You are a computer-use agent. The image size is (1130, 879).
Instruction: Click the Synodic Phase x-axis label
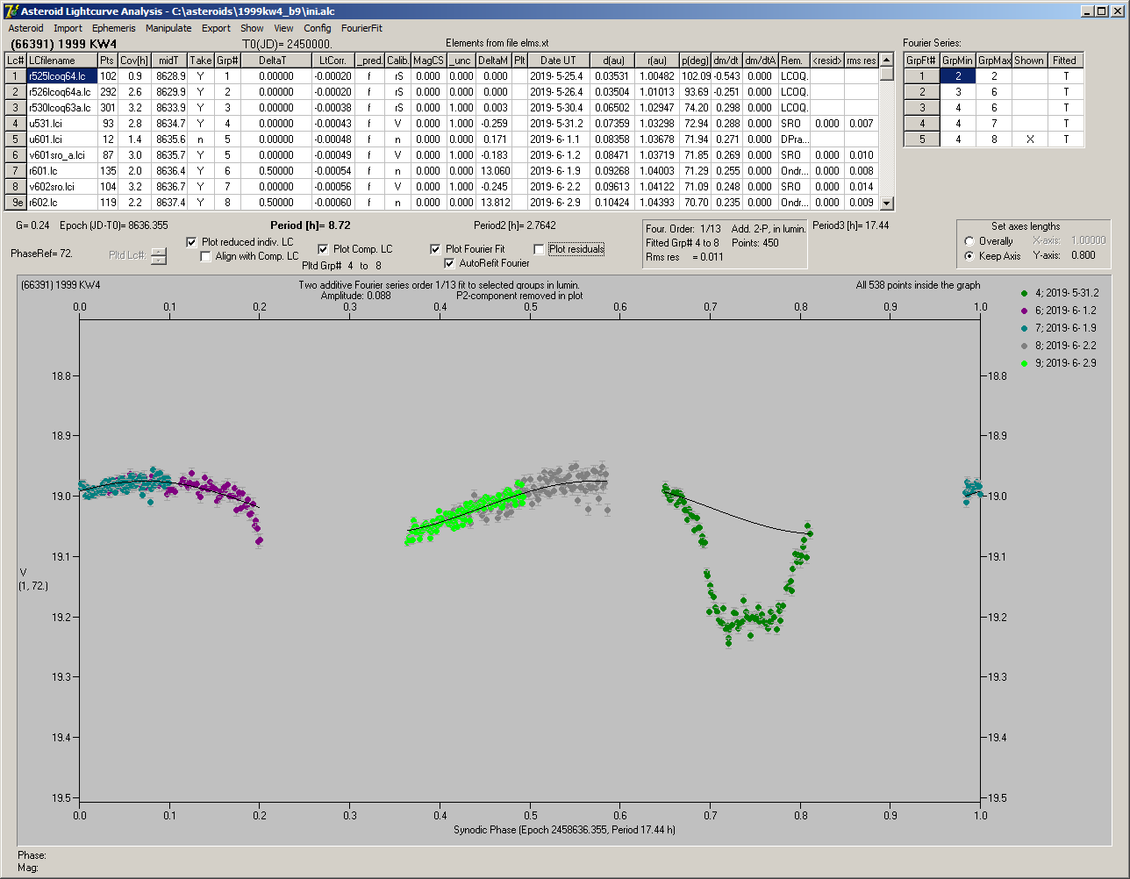coord(564,830)
